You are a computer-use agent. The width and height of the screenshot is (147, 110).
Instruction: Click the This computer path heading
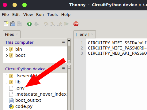tap(19, 42)
